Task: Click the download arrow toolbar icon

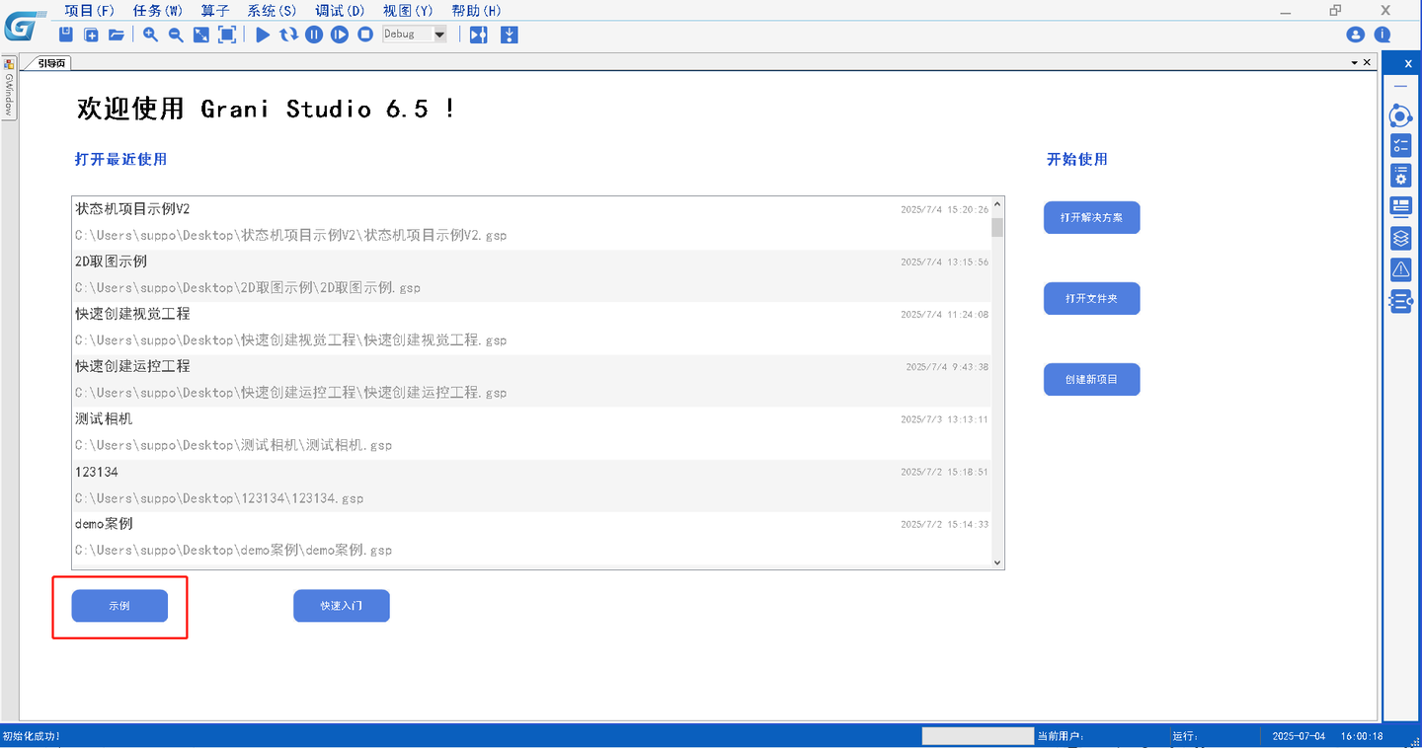Action: (x=510, y=35)
